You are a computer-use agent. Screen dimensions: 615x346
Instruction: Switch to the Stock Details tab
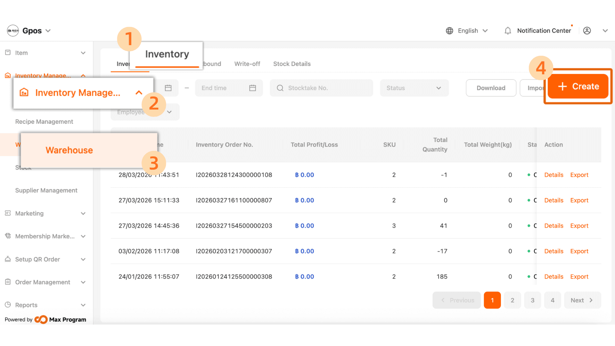coord(291,64)
